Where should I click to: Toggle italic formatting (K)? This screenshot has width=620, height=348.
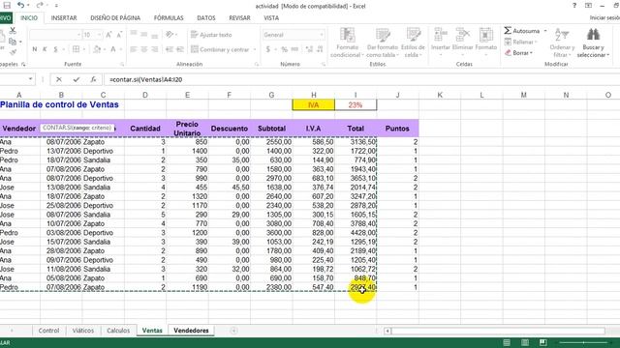click(45, 49)
